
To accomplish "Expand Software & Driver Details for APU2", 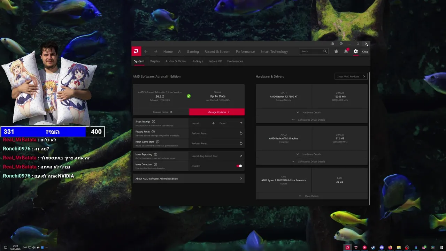I will 309,161.
